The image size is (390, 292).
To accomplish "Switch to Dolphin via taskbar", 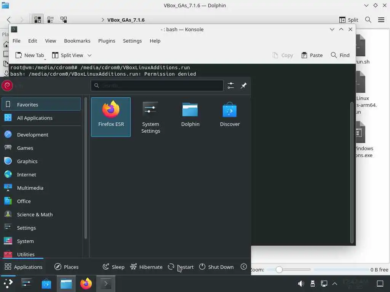I will click(66, 283).
